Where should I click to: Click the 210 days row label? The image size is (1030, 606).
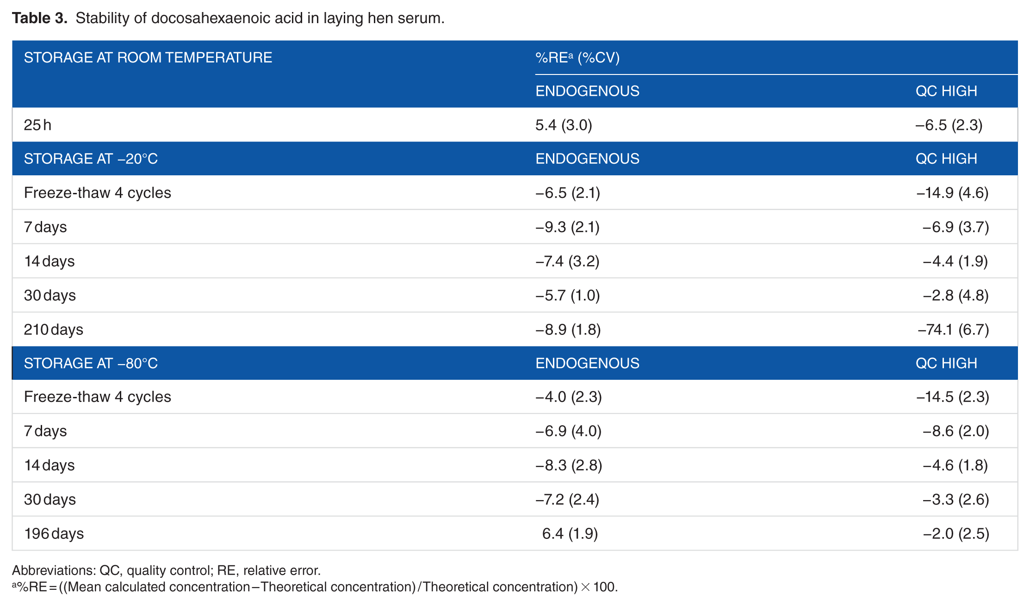(x=54, y=329)
